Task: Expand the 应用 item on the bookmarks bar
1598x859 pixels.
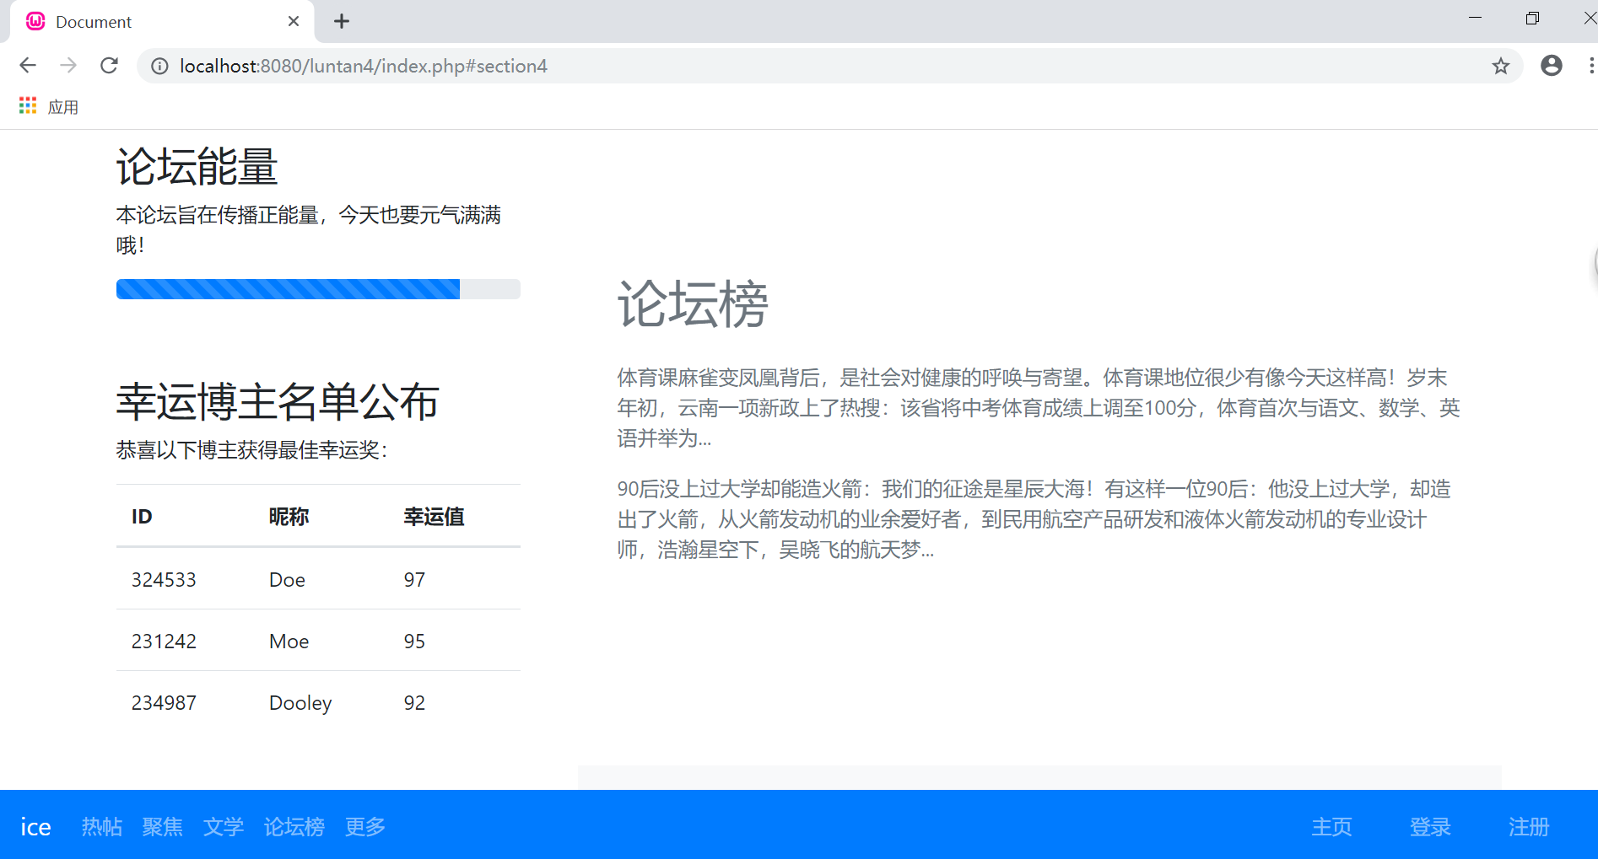Action: pos(63,106)
